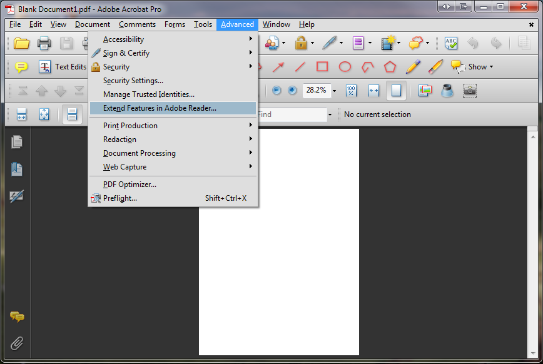Open the Comments panel icon

tap(17, 316)
